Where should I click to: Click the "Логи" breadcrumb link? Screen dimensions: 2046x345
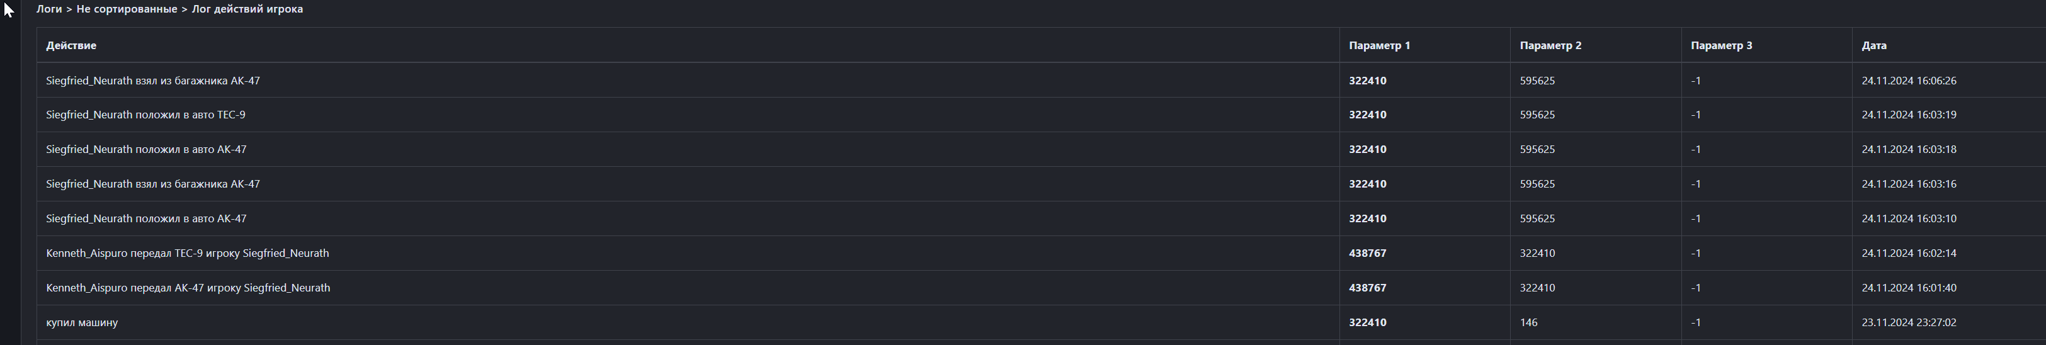[x=48, y=9]
